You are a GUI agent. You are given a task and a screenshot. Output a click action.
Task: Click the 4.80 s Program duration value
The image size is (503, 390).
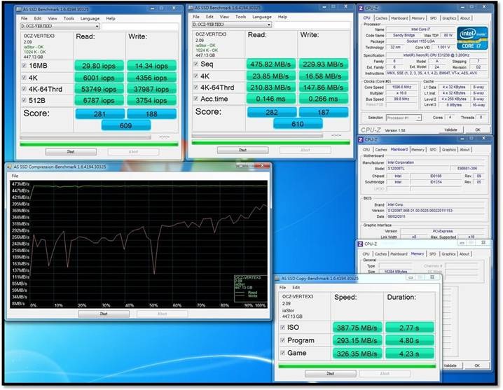click(409, 340)
